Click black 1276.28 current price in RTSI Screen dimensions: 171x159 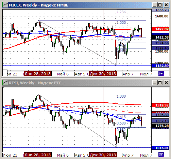(x=160, y=126)
